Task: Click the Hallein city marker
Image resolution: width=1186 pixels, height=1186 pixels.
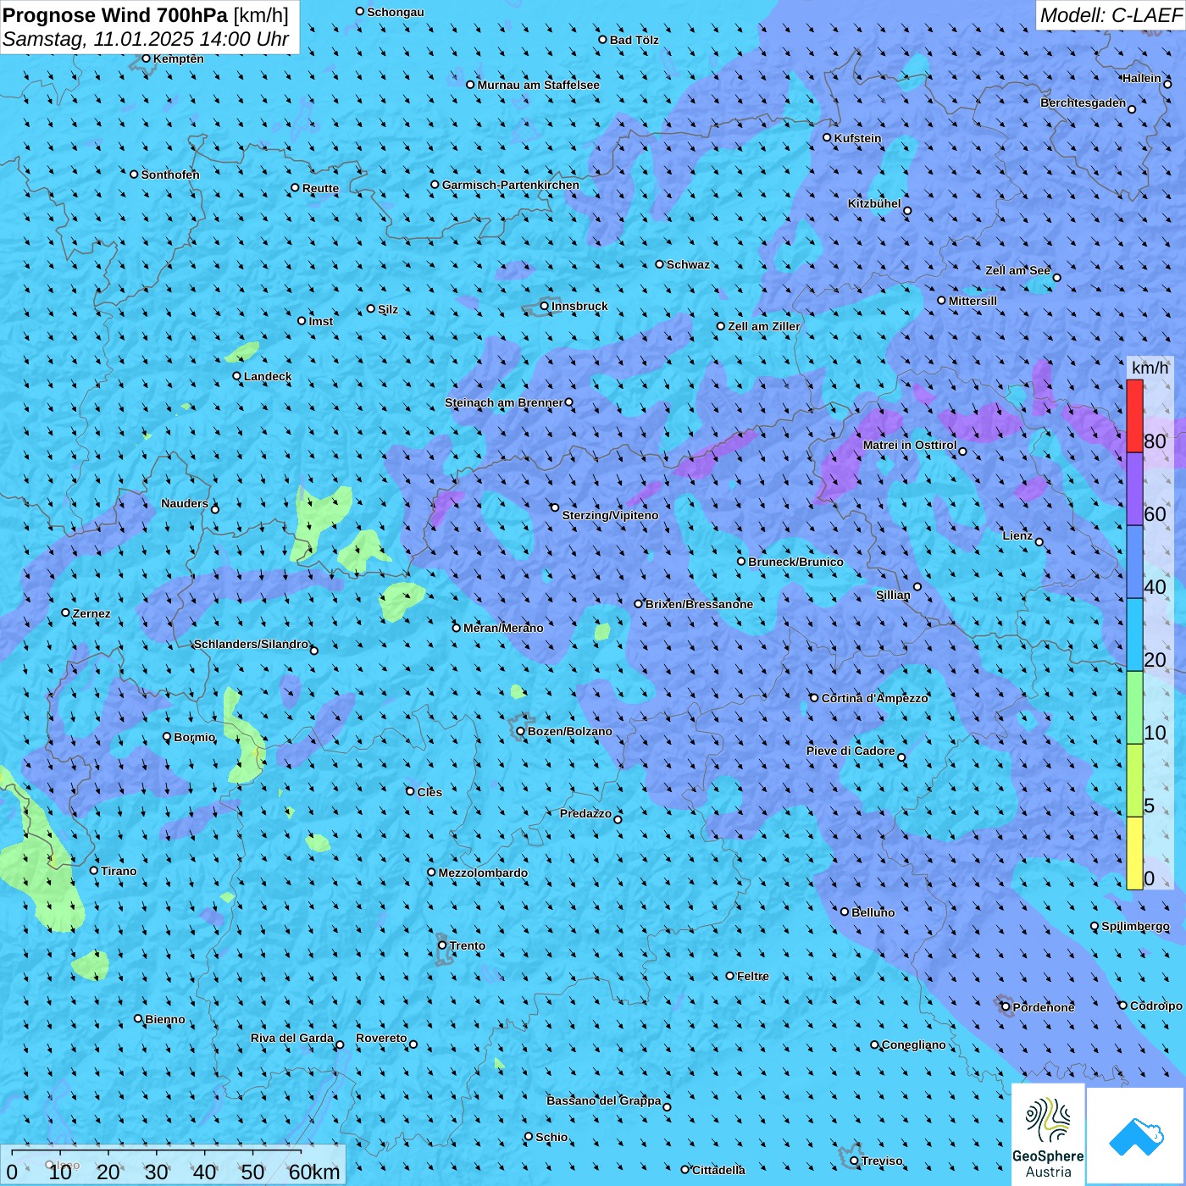Action: [x=1167, y=84]
